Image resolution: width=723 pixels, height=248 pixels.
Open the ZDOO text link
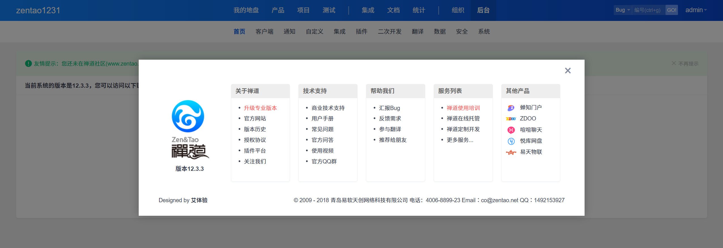click(x=528, y=118)
